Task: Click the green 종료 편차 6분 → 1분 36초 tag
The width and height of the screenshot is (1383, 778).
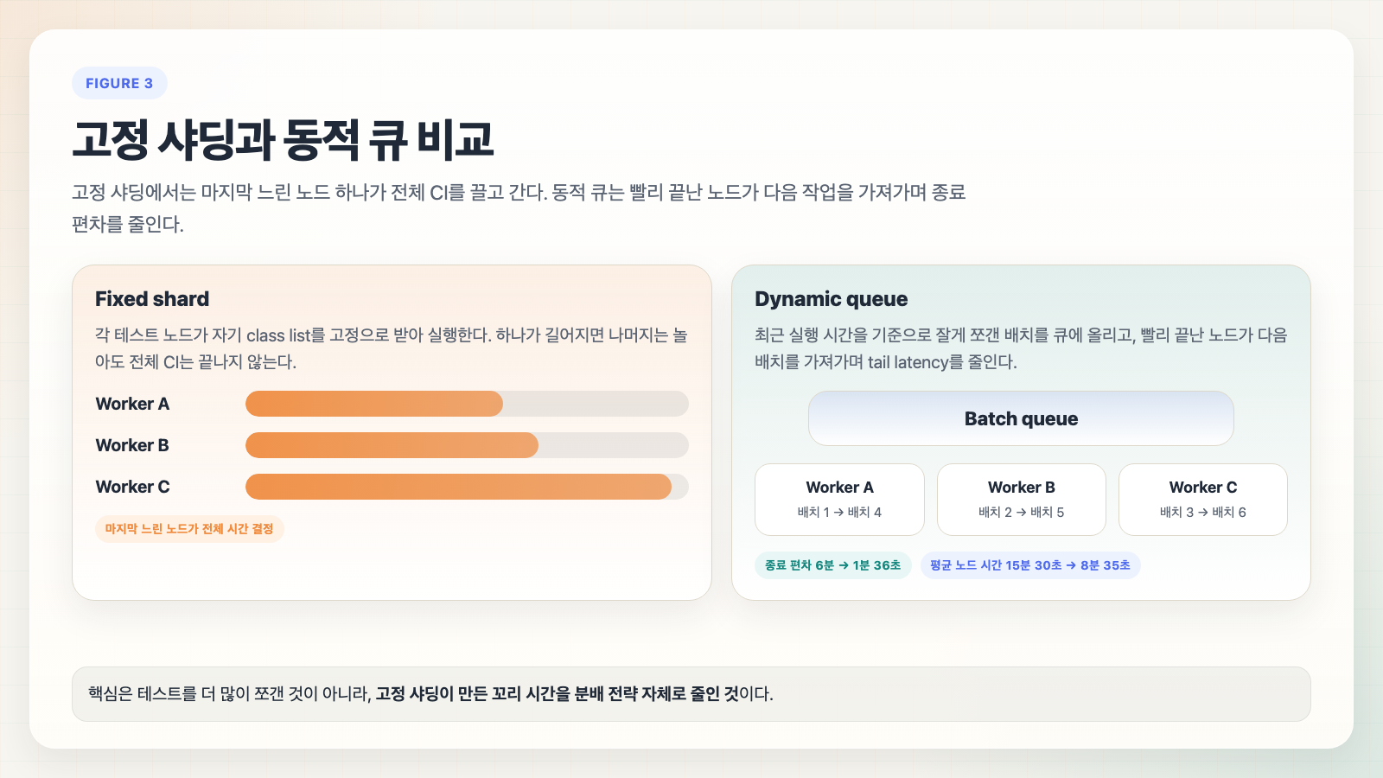Action: (x=832, y=565)
